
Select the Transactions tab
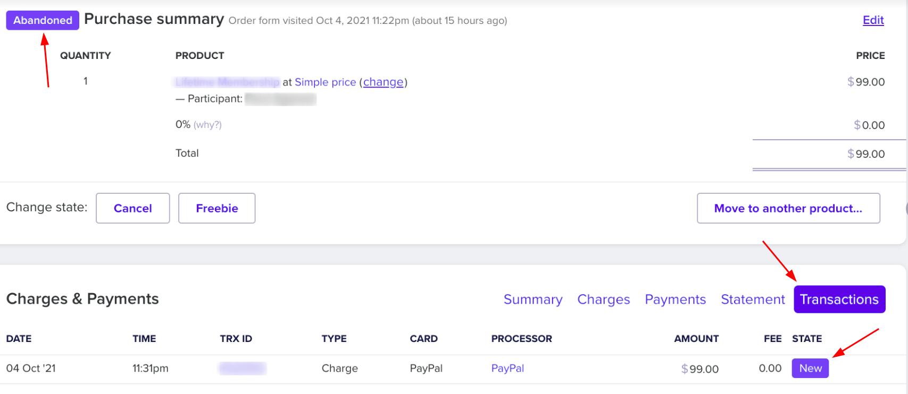click(839, 299)
